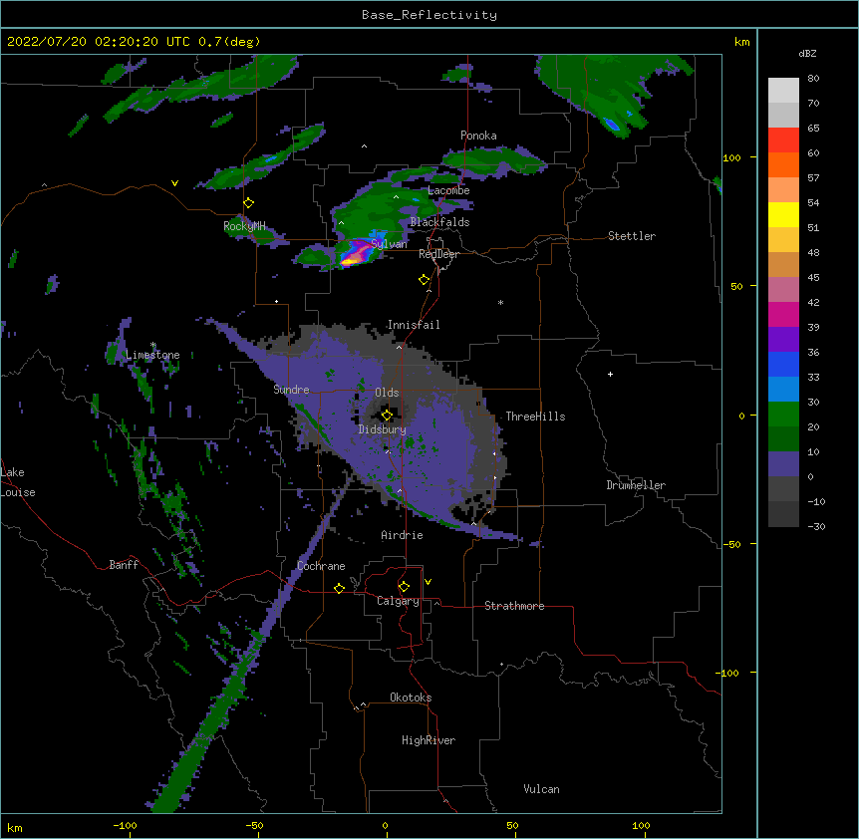Click the yellow diamond marker above Calgary label

click(404, 587)
